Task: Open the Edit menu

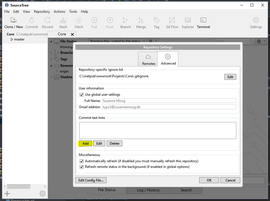Action: 16,12
